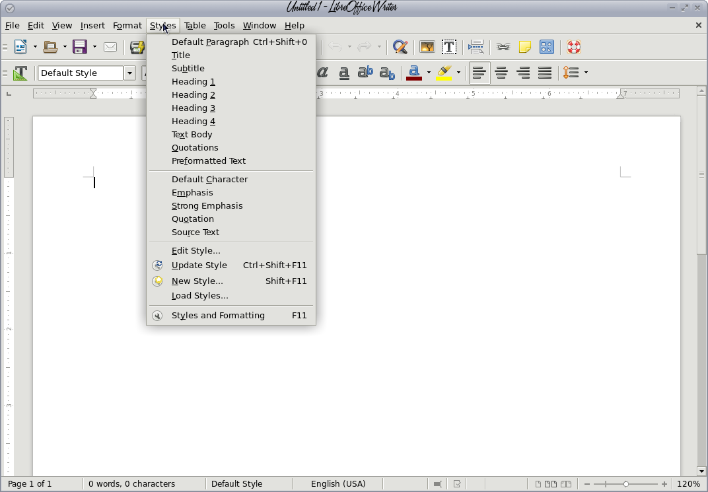708x492 pixels.
Task: Apply Heading 3 style
Action: pos(231,108)
